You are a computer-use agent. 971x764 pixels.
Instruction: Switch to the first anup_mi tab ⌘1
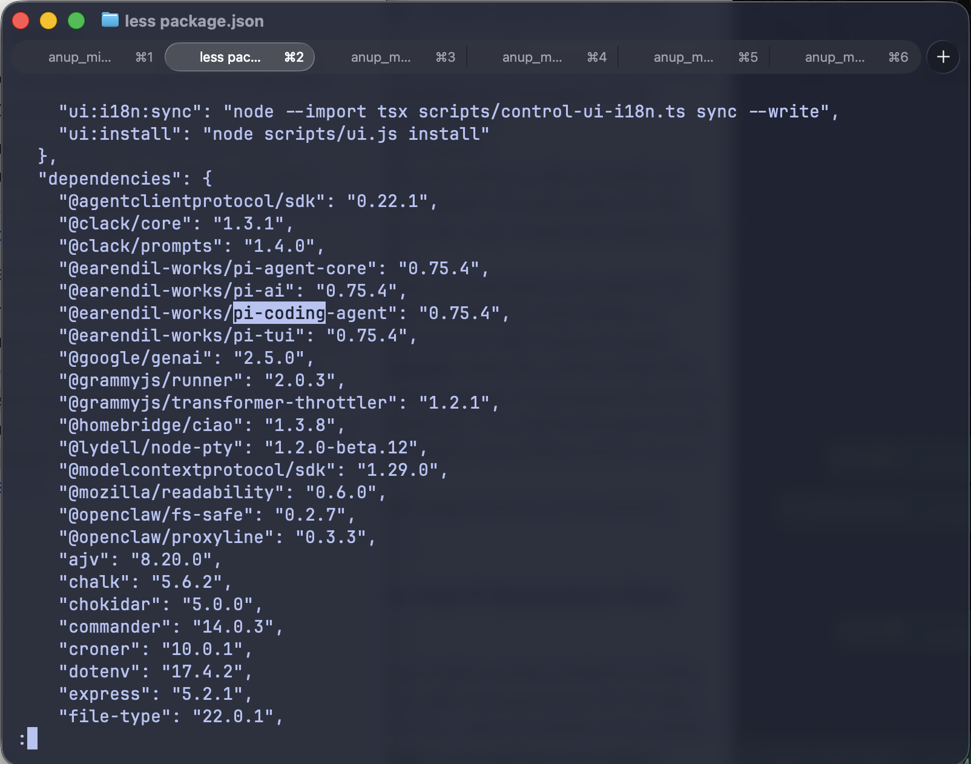[x=88, y=57]
